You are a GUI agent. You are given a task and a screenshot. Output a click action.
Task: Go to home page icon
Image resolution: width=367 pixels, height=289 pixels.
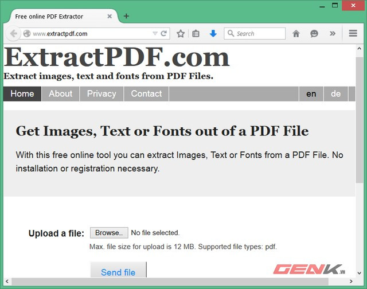pyautogui.click(x=296, y=34)
